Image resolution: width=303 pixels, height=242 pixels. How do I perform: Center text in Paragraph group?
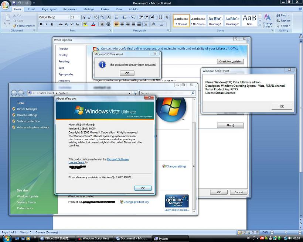pyautogui.click(x=122, y=24)
